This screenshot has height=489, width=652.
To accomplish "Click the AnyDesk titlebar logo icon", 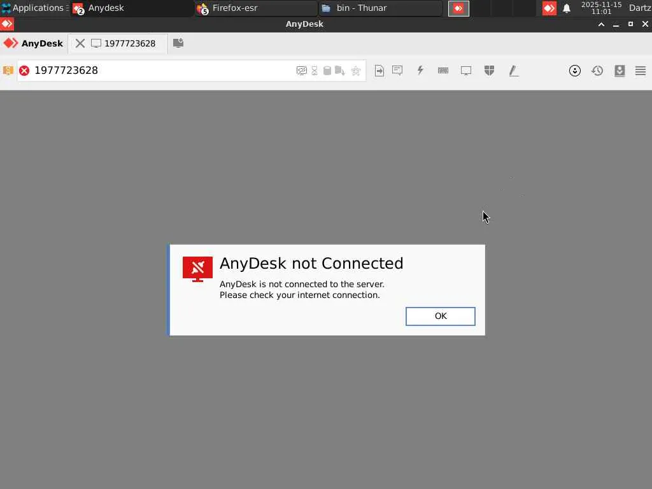I will [7, 24].
